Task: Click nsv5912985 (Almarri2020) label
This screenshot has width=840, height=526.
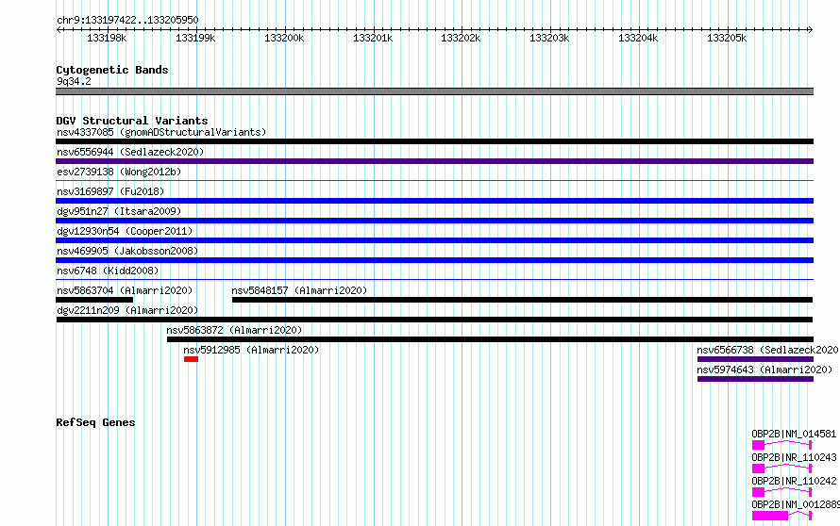Action: (x=251, y=350)
